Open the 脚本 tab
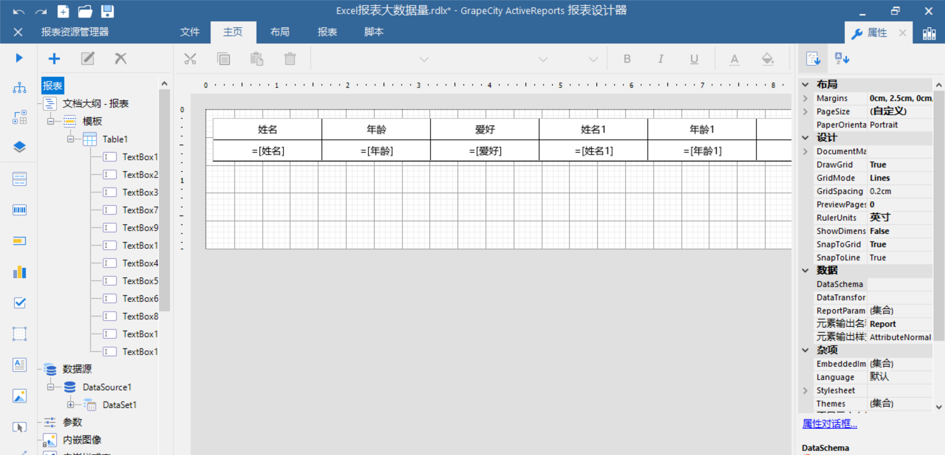This screenshot has height=455, width=945. tap(373, 31)
